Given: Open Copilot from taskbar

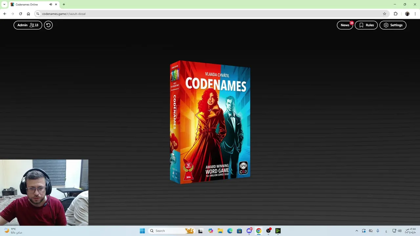Looking at the screenshot, I should click(x=210, y=231).
